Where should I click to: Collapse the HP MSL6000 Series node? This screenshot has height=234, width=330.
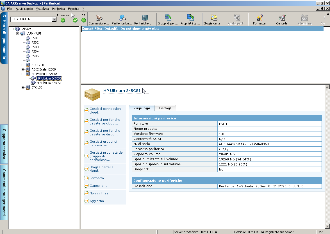tap(23, 74)
